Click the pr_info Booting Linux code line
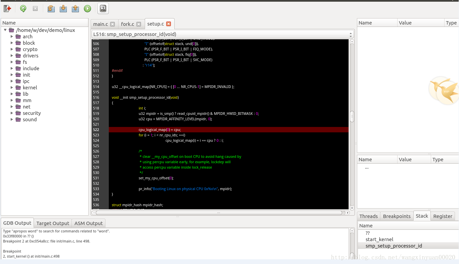 point(185,189)
